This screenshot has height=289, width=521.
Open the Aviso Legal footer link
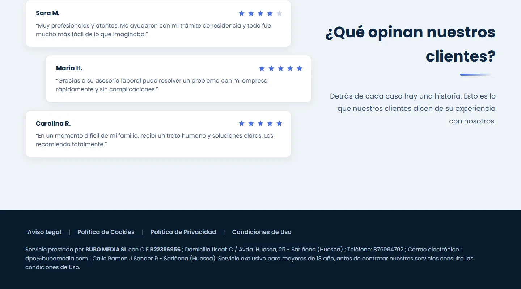click(x=45, y=232)
